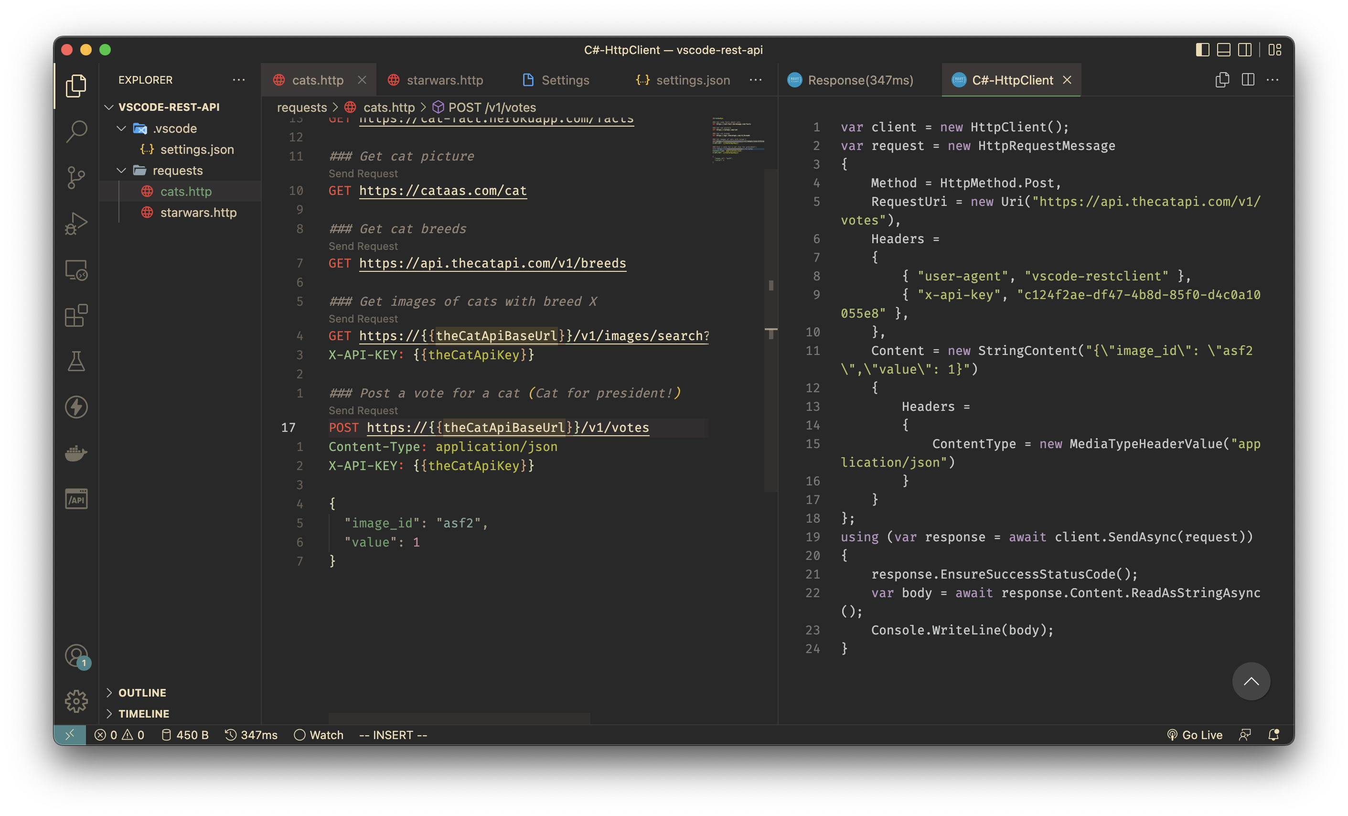Click the Go Live status bar item
This screenshot has width=1348, height=816.
tap(1195, 735)
